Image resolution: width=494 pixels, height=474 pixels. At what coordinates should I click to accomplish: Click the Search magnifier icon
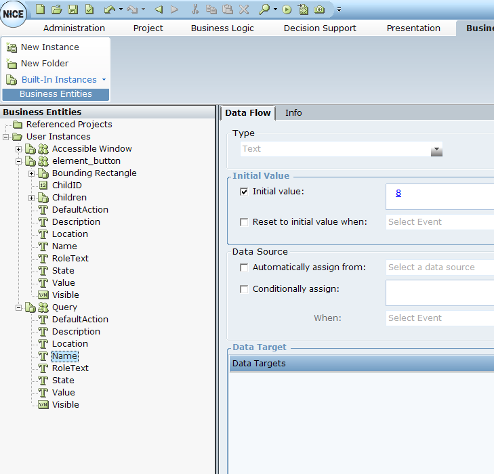point(264,9)
